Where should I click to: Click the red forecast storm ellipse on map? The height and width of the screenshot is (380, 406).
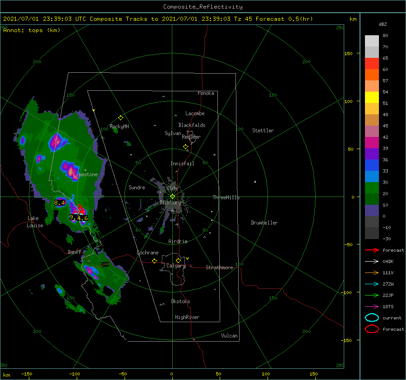pyautogui.click(x=81, y=210)
